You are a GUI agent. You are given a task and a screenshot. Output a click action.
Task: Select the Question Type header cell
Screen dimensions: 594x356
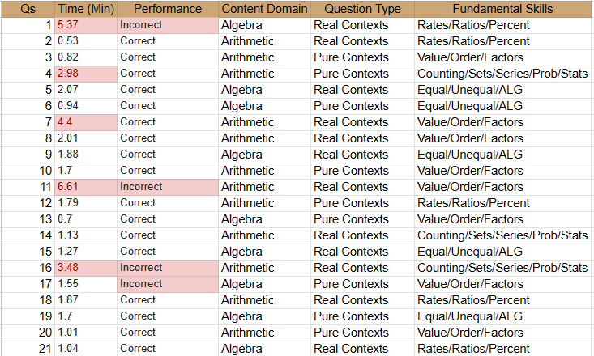tap(362, 9)
